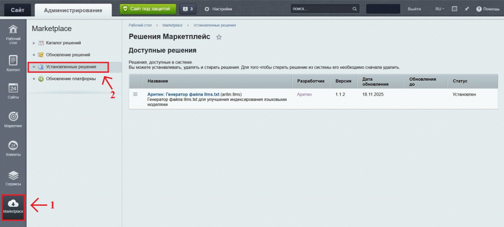Expand the Каталог решений tree node
The image size is (504, 227).
[34, 43]
